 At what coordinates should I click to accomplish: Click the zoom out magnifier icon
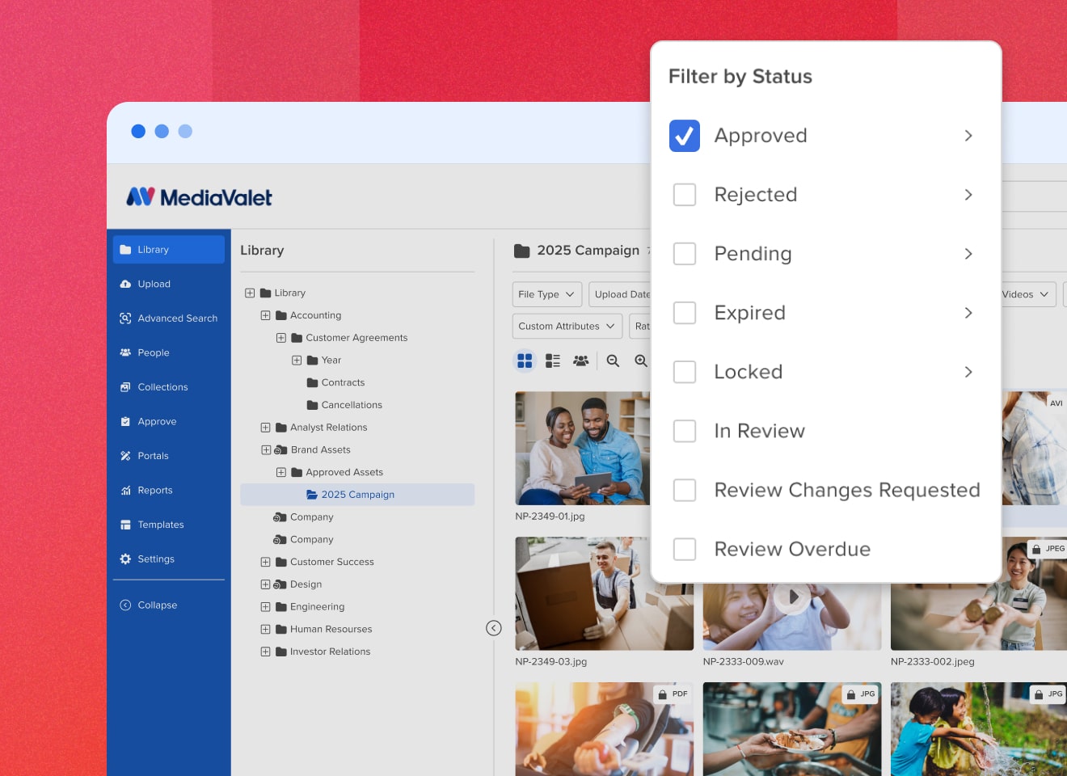pyautogui.click(x=613, y=361)
